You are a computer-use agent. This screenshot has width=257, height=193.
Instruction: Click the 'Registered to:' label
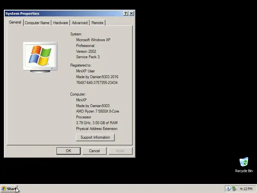coord(81,65)
